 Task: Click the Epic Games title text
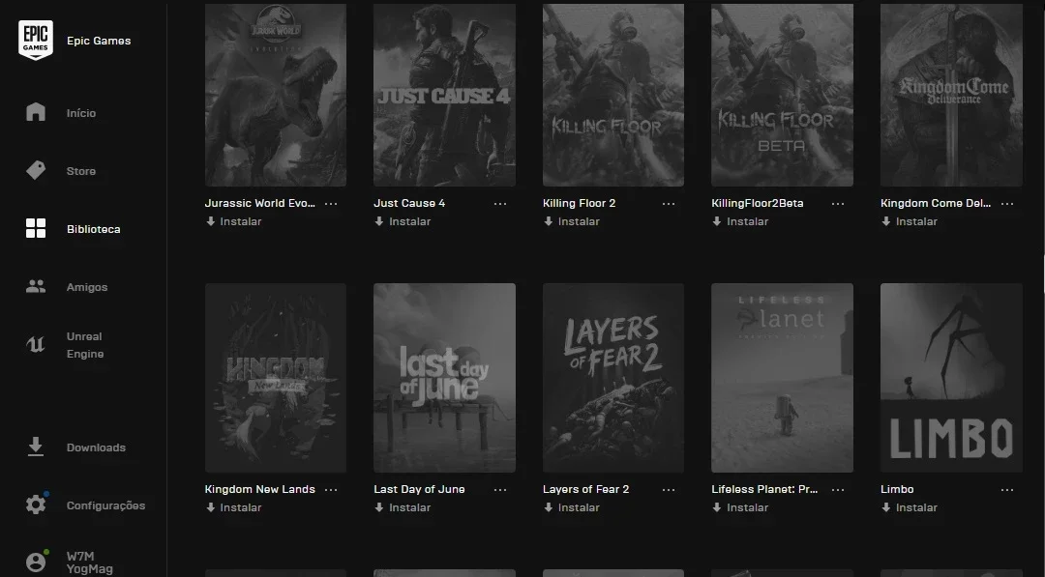[x=99, y=41]
